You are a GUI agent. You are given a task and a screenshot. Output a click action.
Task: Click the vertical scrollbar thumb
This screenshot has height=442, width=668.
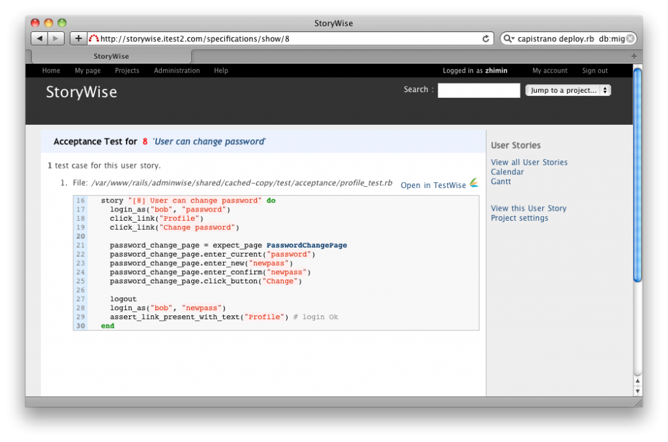click(x=637, y=175)
